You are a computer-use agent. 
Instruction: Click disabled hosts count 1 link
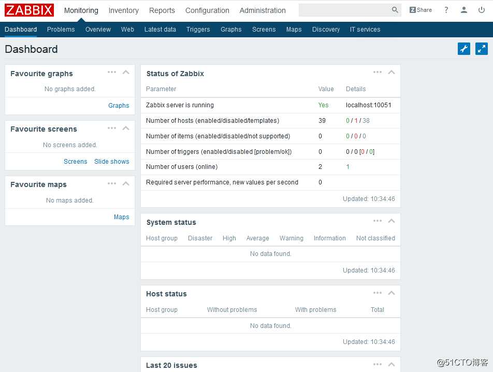click(x=356, y=120)
